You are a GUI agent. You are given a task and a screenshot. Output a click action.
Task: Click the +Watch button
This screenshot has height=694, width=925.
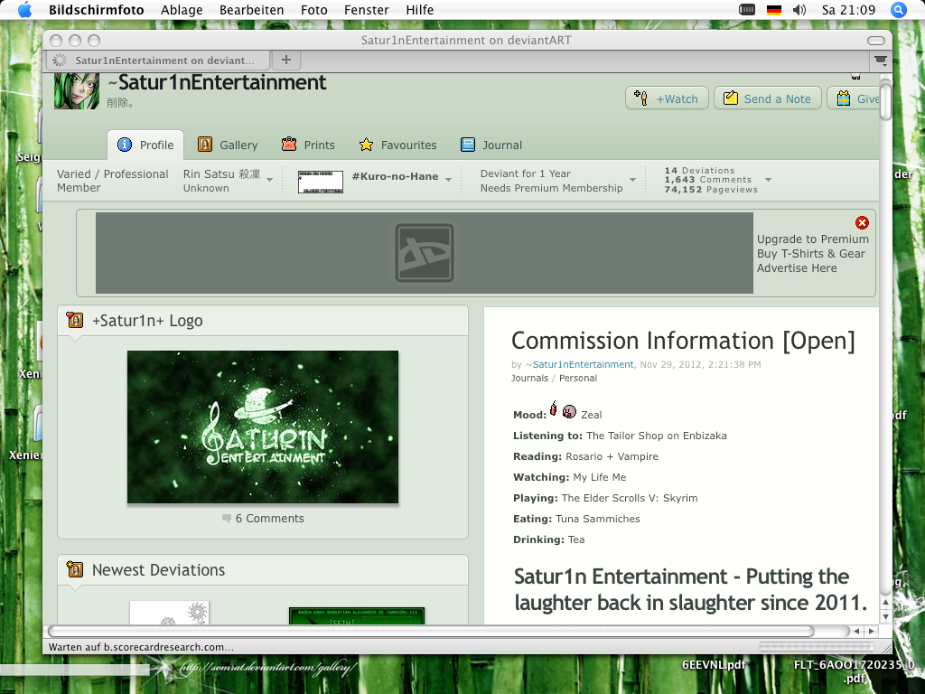click(x=667, y=98)
